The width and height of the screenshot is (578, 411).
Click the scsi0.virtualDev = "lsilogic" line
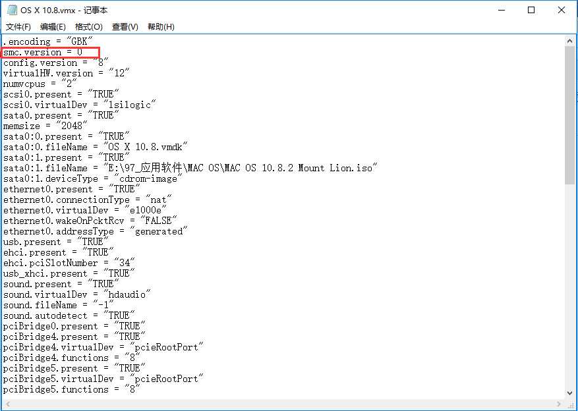pyautogui.click(x=80, y=105)
